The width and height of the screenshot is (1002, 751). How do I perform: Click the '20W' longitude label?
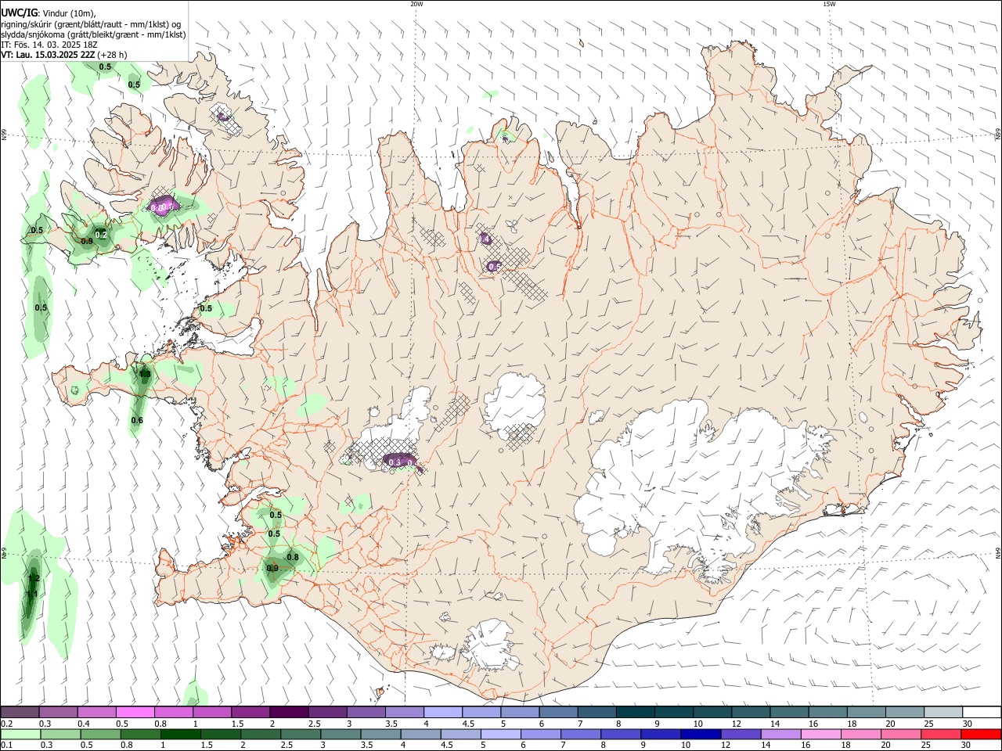pos(416,4)
